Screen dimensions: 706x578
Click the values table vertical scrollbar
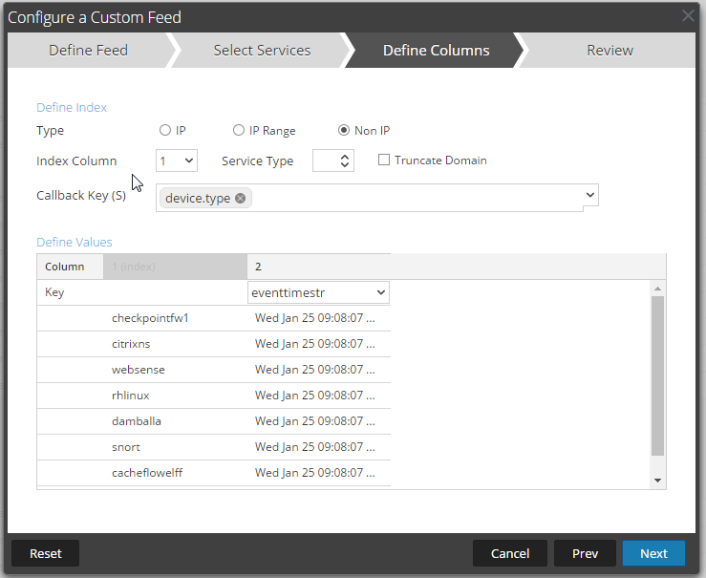(x=657, y=375)
